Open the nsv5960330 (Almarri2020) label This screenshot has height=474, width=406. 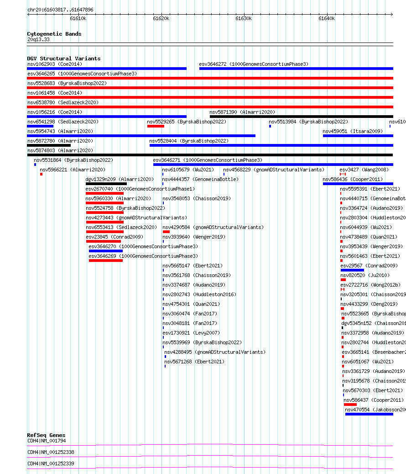point(118,199)
